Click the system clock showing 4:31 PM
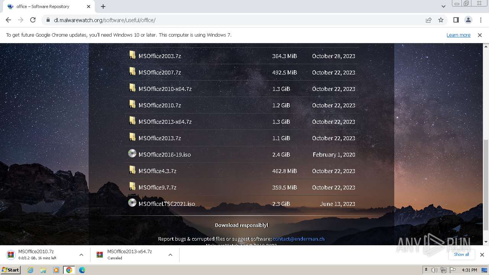This screenshot has height=275, width=489. pyautogui.click(x=470, y=270)
